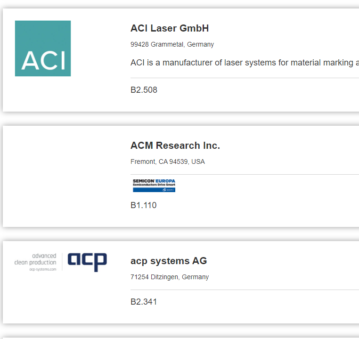Open the acp systems AG title

click(169, 261)
